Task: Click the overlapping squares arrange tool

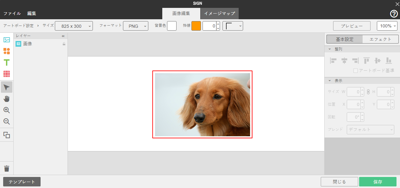Action: pos(7,135)
